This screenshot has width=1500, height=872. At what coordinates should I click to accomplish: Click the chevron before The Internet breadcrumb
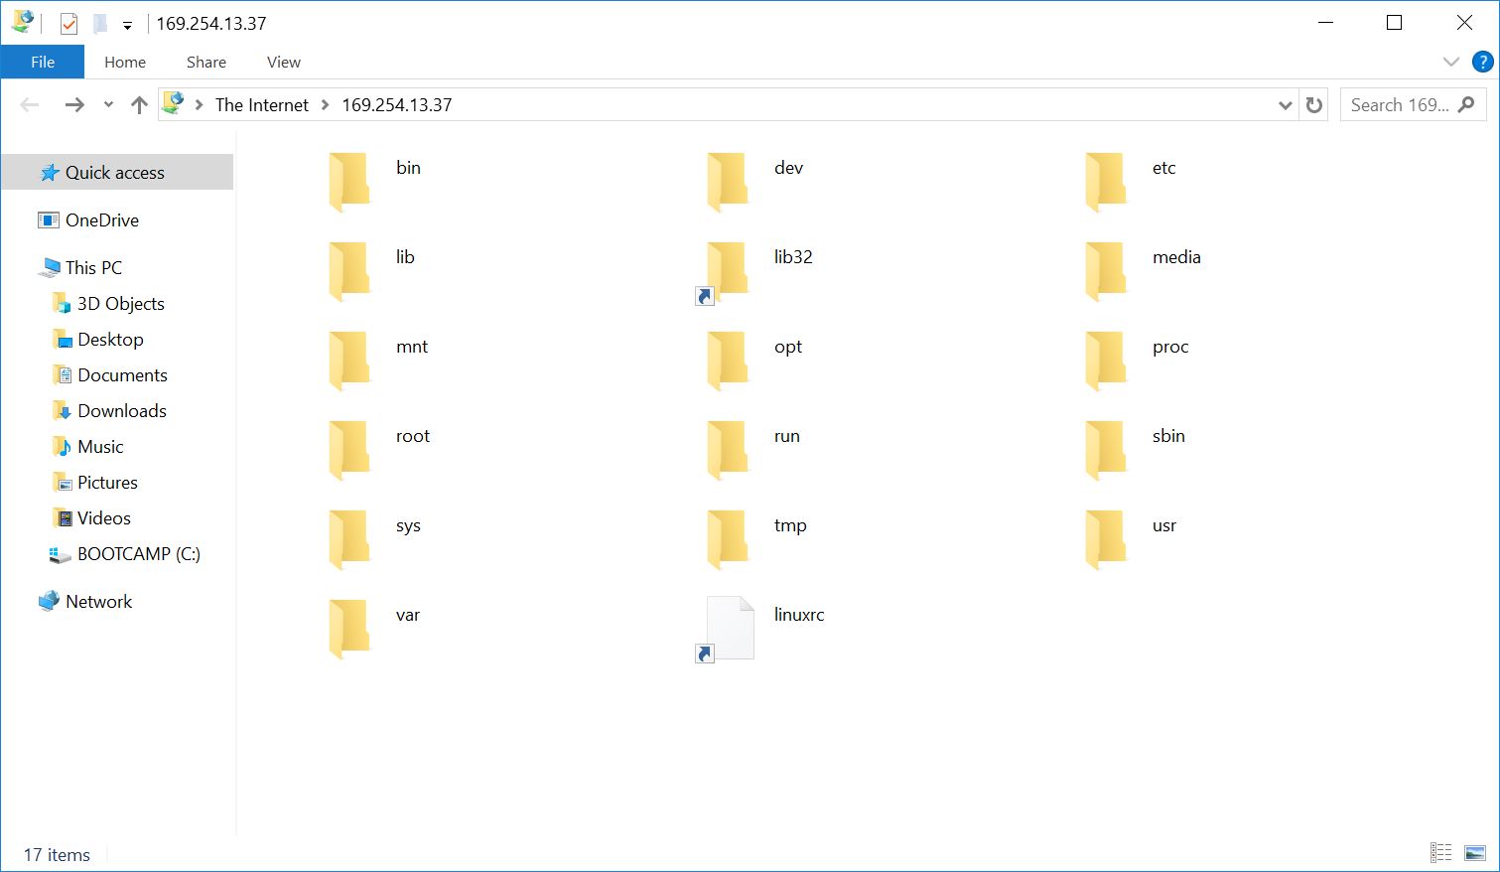pyautogui.click(x=199, y=105)
